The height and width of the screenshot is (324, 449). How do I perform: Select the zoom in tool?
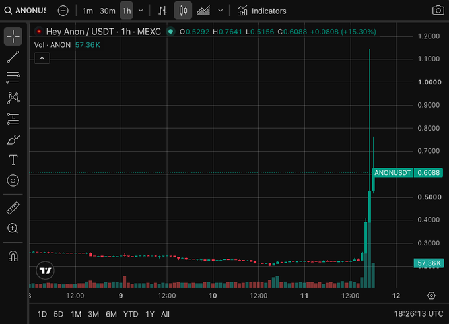13,228
